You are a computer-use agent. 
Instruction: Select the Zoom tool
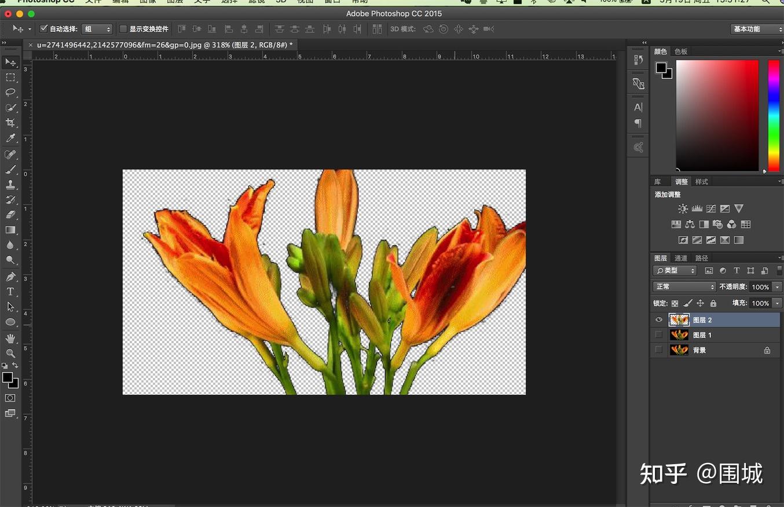pyautogui.click(x=10, y=353)
